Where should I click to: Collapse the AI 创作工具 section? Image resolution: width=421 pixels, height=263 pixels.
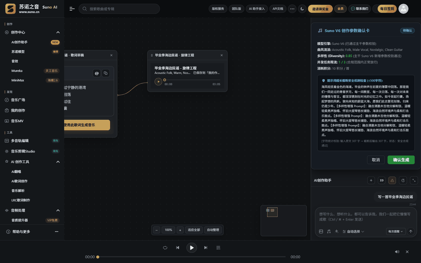tap(58, 162)
